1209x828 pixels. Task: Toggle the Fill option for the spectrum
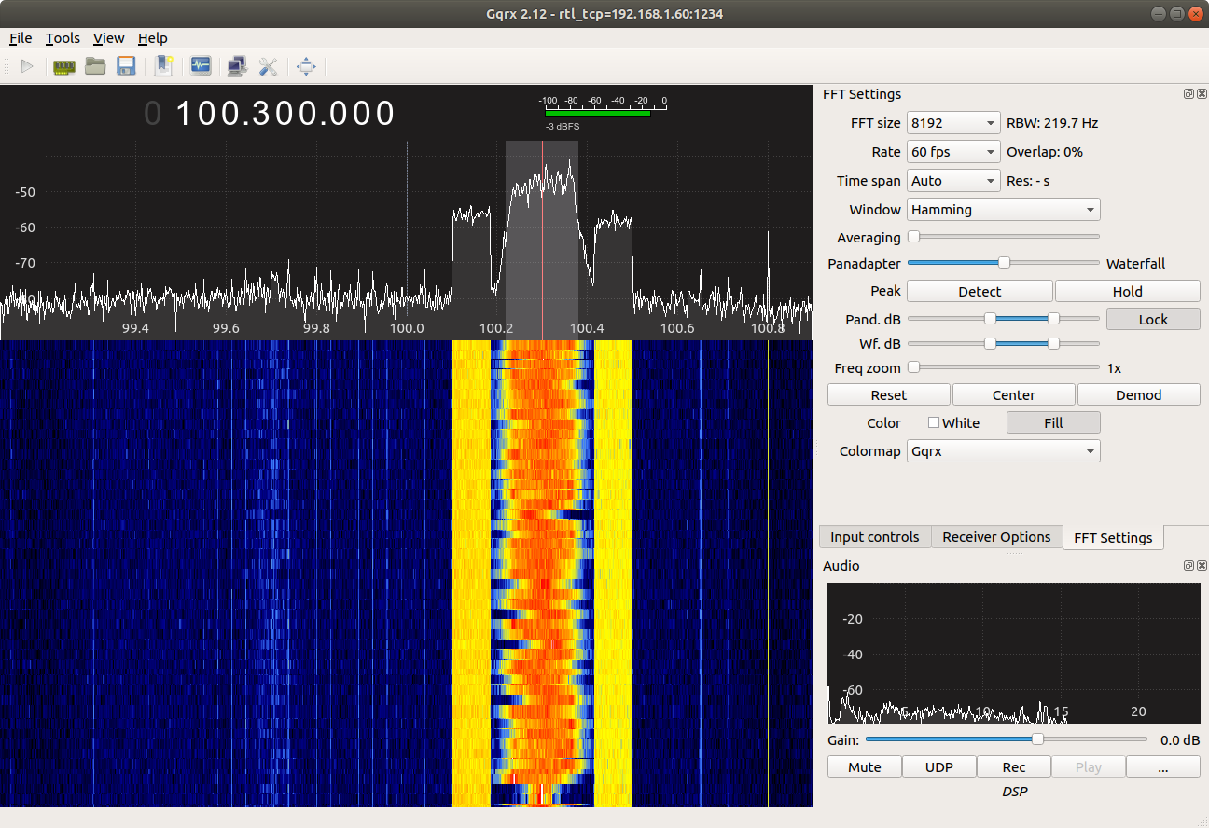tap(1053, 422)
